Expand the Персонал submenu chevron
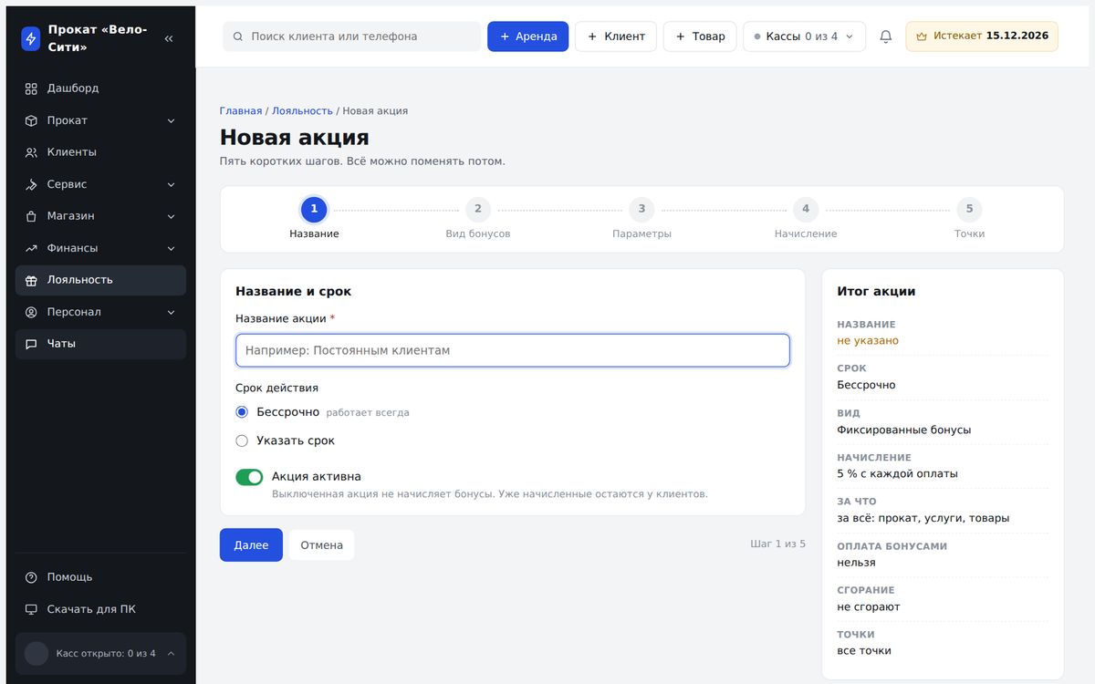This screenshot has height=684, width=1095. point(171,312)
